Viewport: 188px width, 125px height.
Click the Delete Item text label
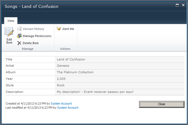[31, 43]
